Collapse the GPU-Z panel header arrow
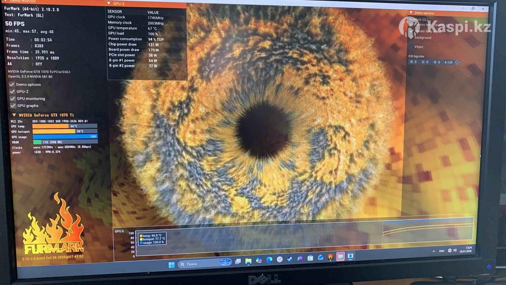 click(109, 3)
